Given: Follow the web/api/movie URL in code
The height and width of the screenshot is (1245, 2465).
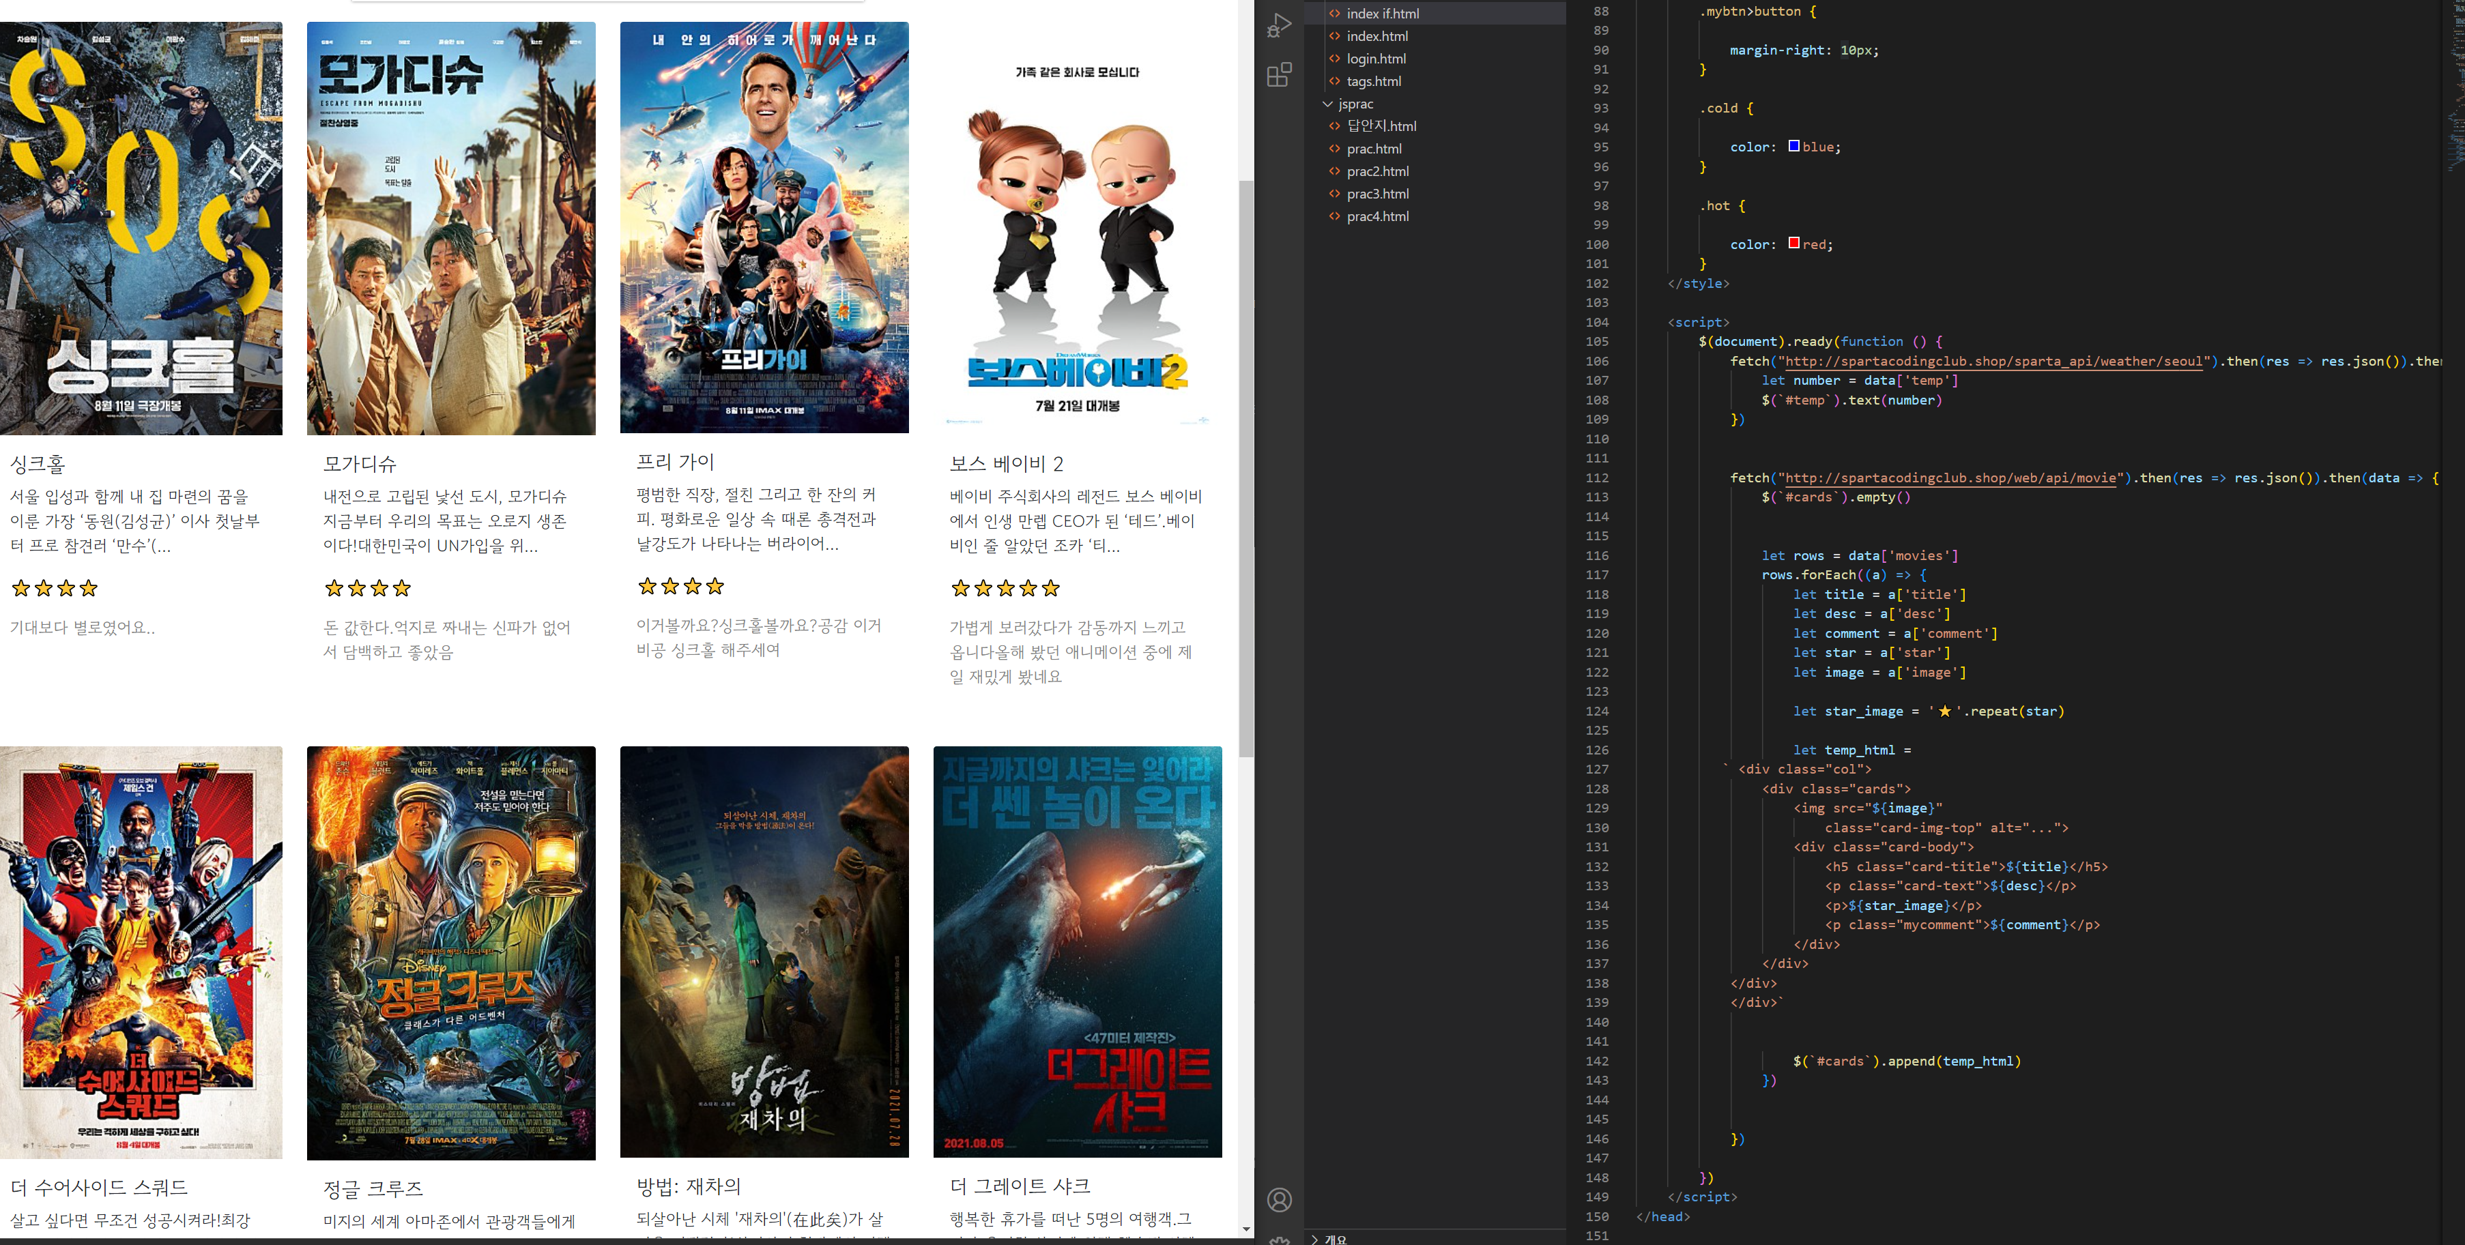Looking at the screenshot, I should 1950,478.
